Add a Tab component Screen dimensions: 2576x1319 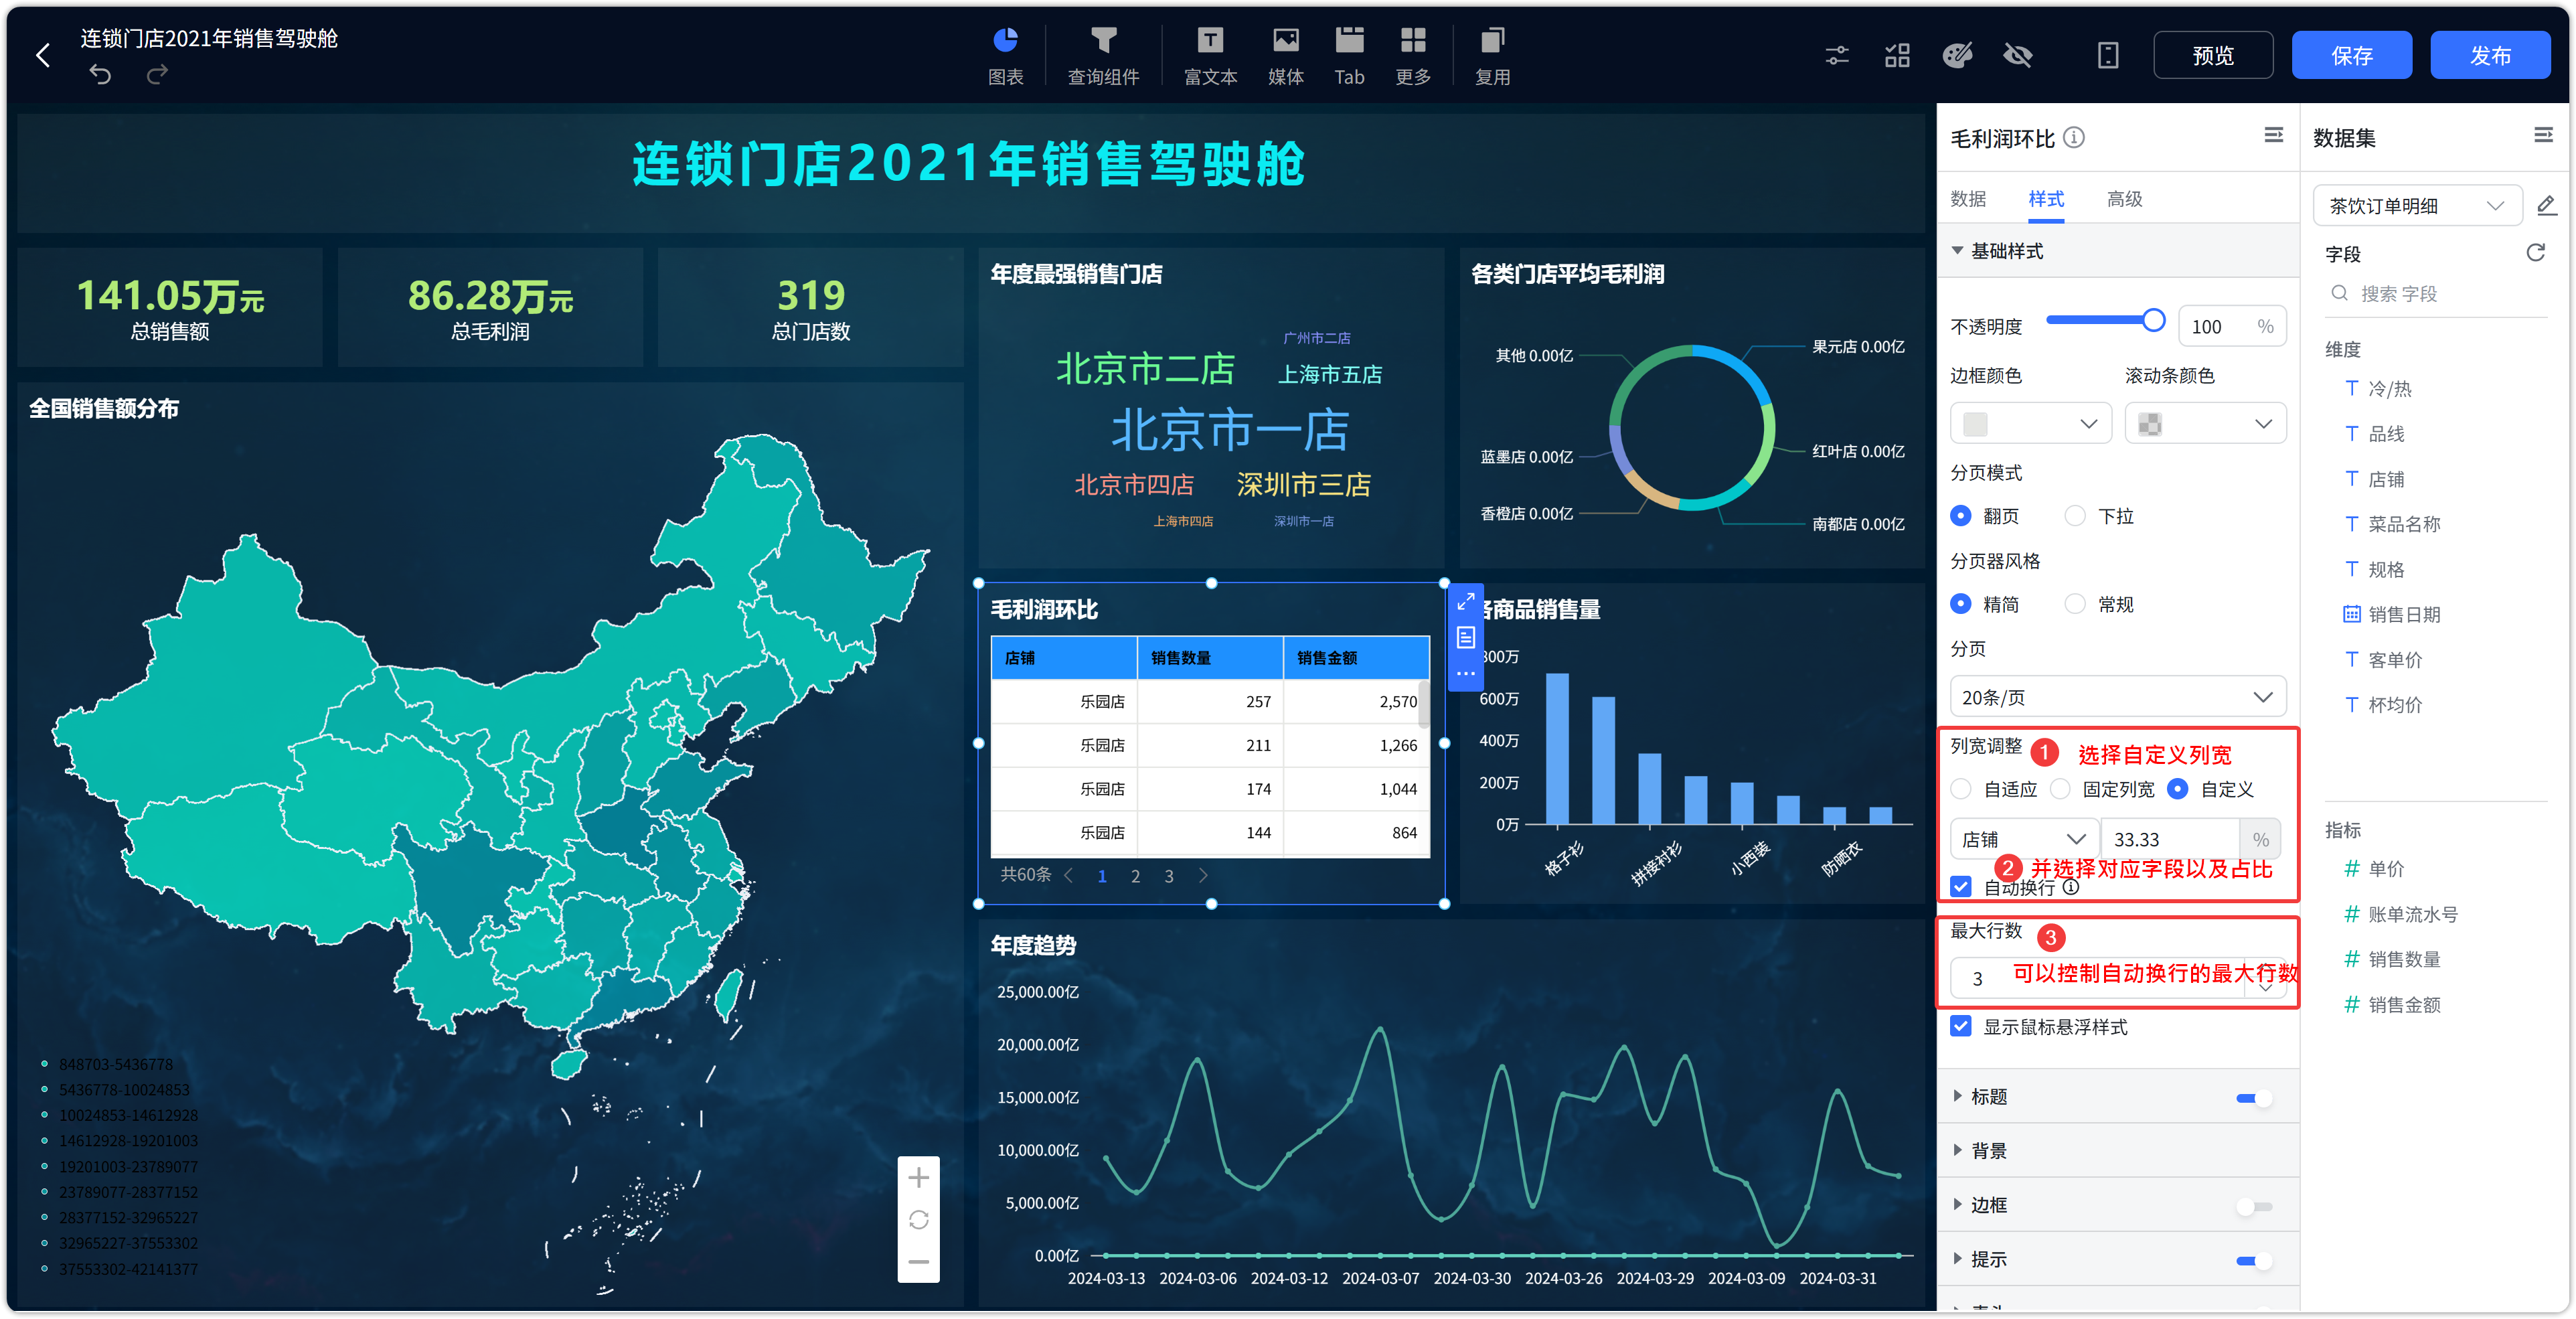pyautogui.click(x=1349, y=56)
